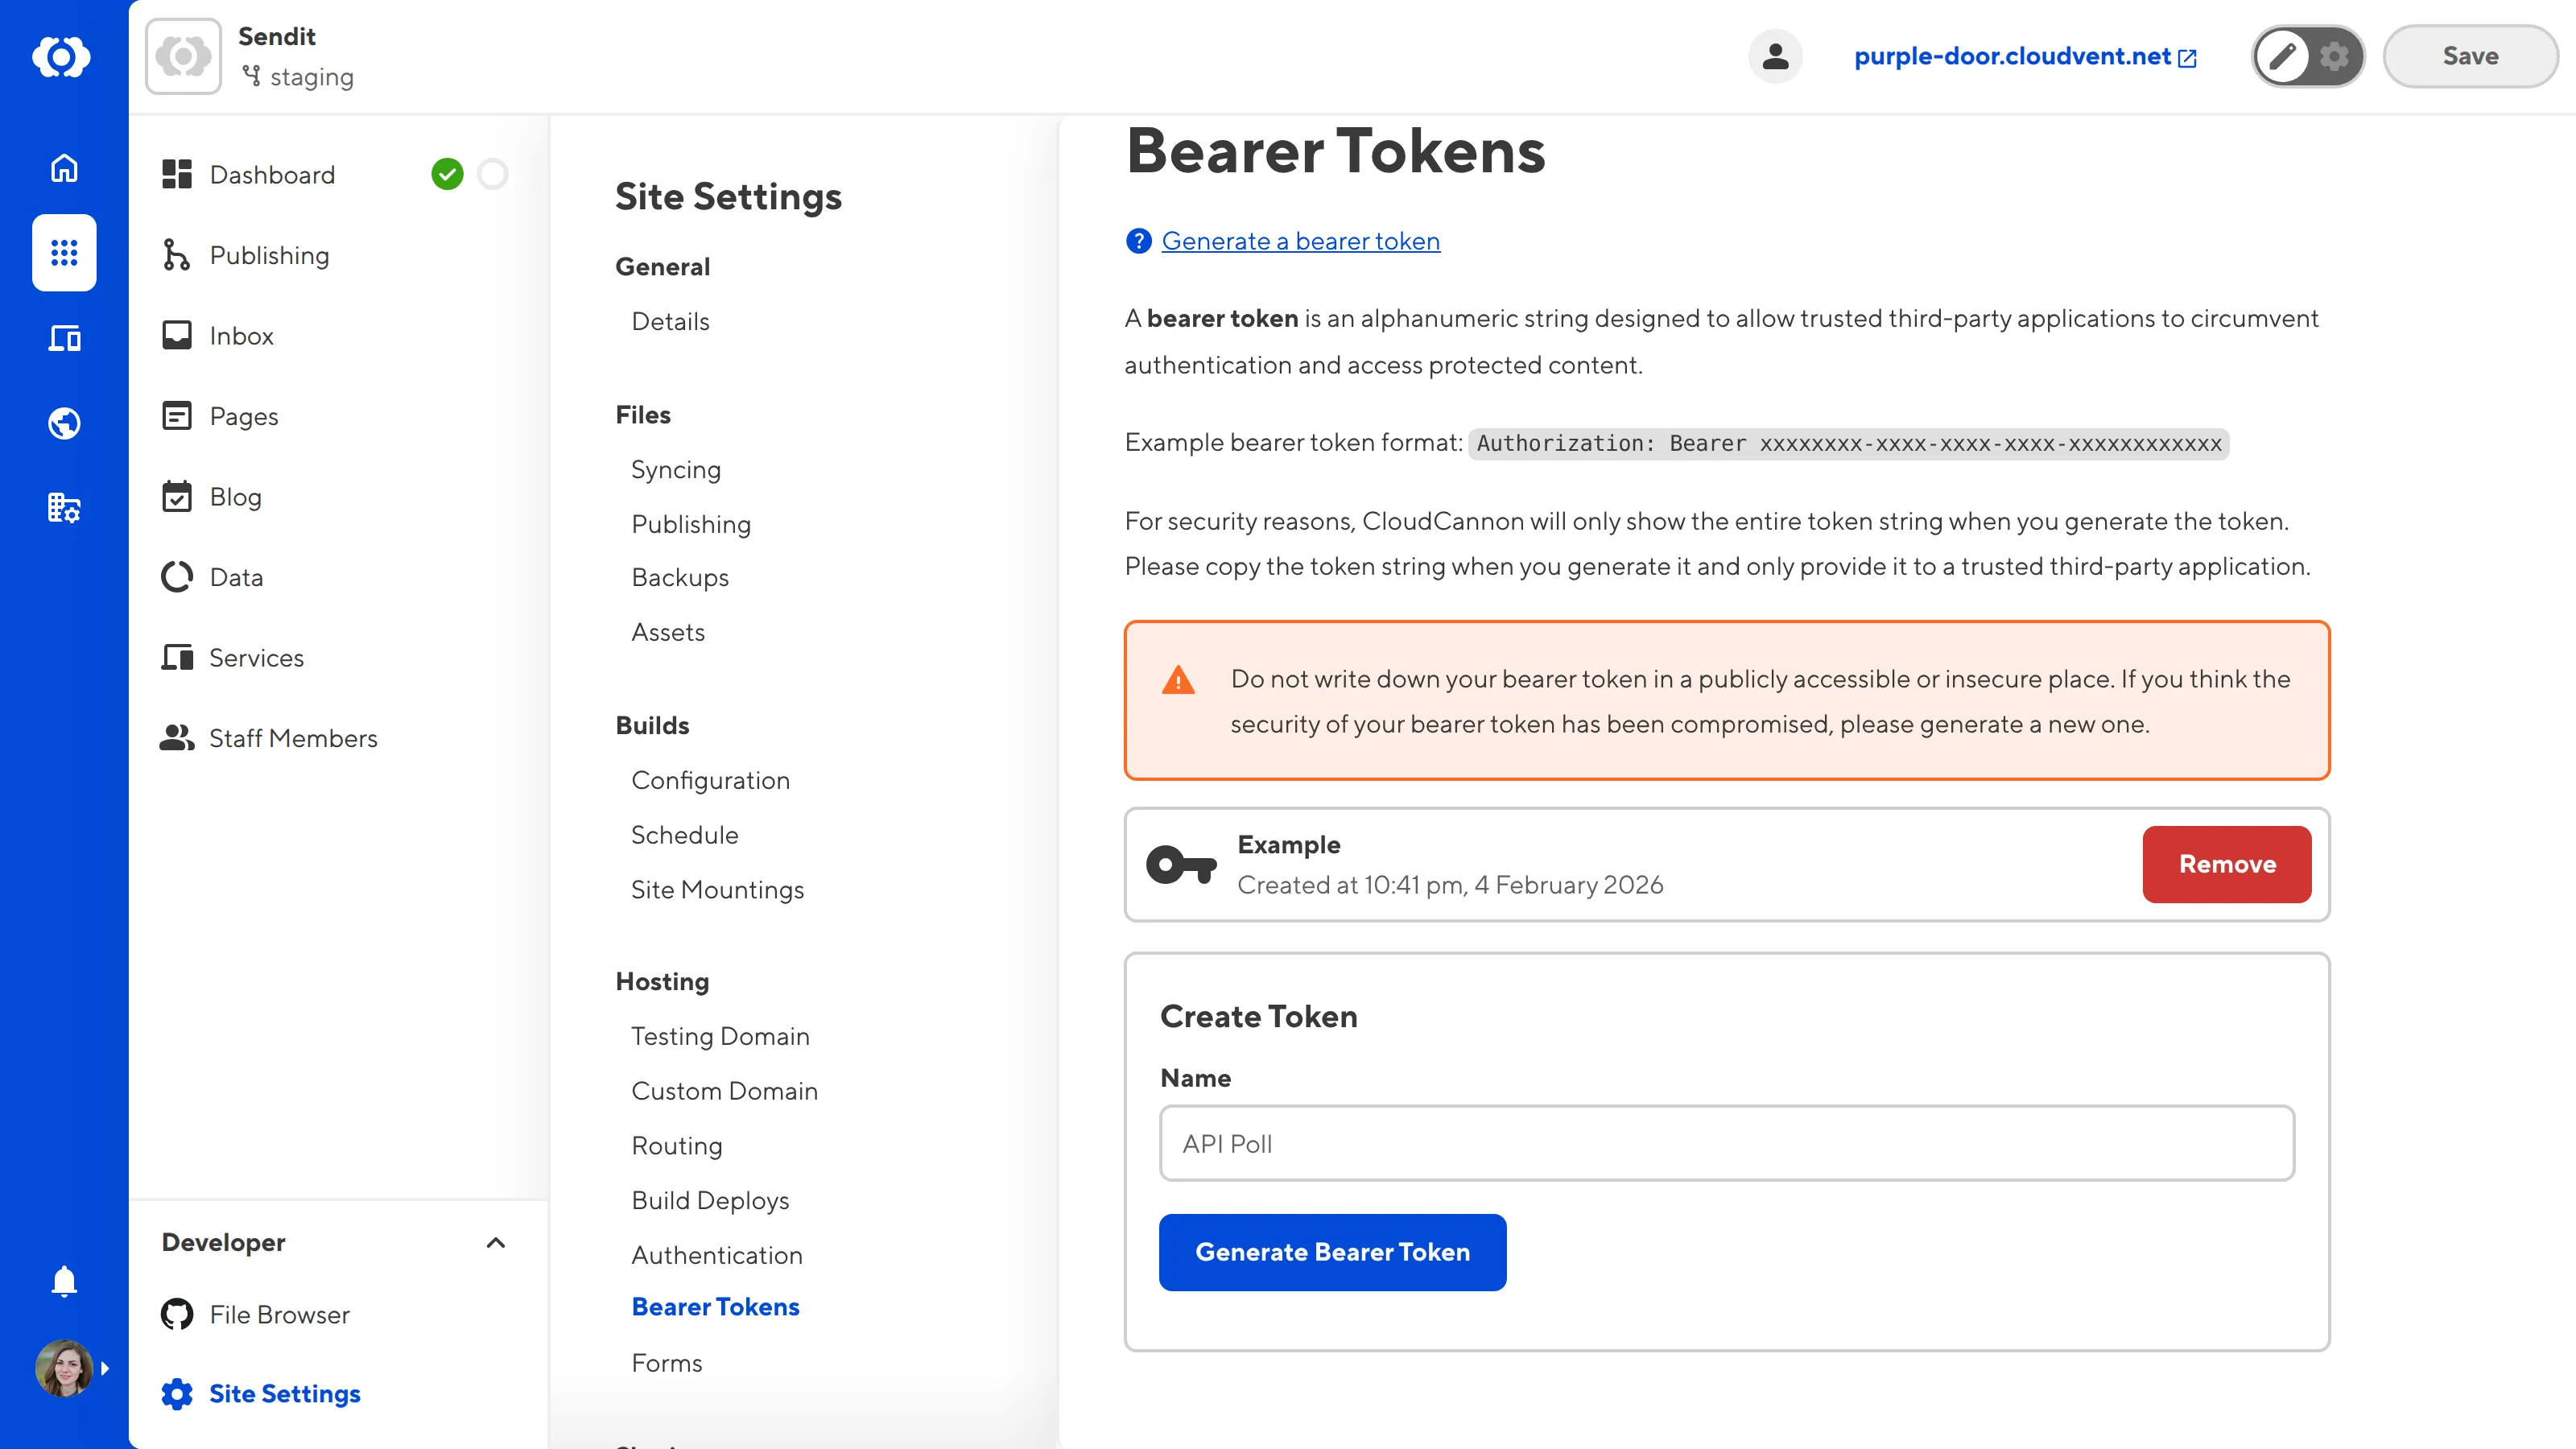The width and height of the screenshot is (2576, 1449).
Task: Open notifications via the bell icon
Action: [63, 1281]
